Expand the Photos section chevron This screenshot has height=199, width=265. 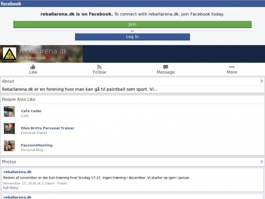pos(261,162)
